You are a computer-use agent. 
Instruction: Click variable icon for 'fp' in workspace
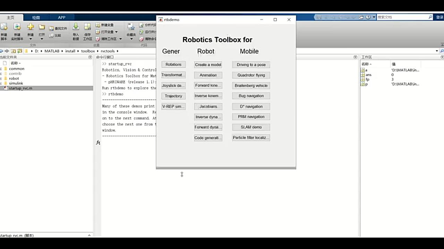click(x=362, y=79)
